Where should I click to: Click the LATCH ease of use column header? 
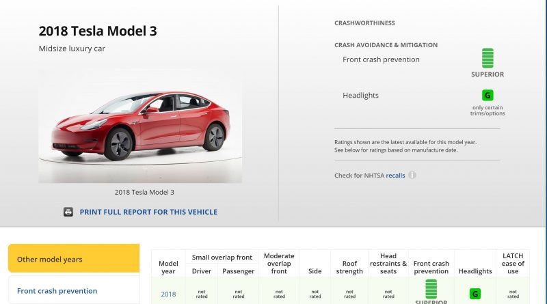512,263
